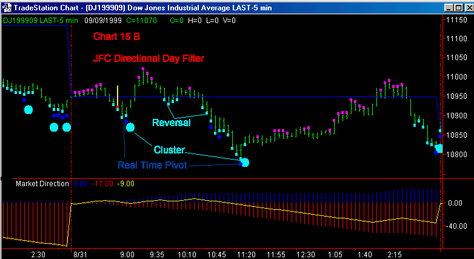
Task: Click the L=0 low value
Action: (x=213, y=21)
